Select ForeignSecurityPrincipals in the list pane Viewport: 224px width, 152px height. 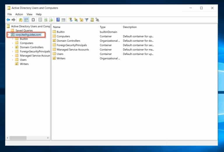pos(72,45)
